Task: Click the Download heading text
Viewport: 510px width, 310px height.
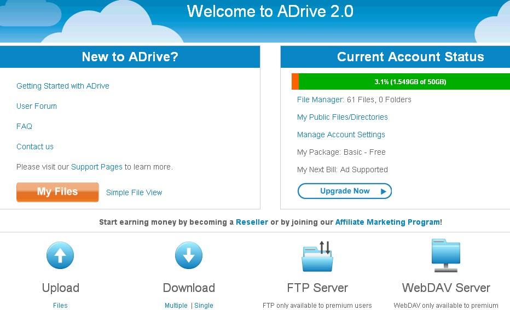Action: pos(189,288)
